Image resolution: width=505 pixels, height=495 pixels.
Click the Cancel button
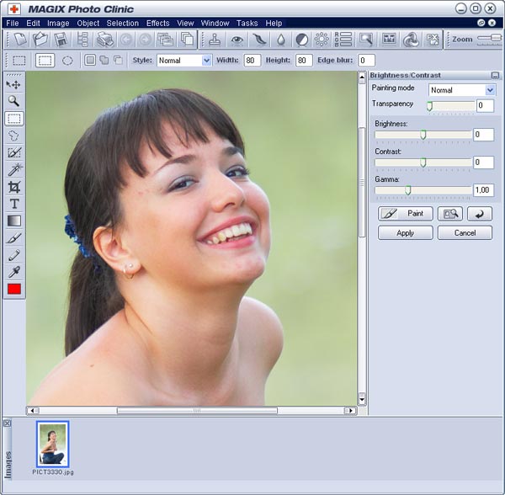465,233
